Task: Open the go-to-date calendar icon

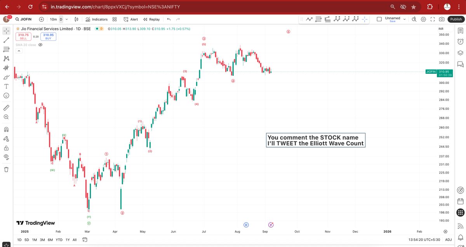Action: coord(85,240)
